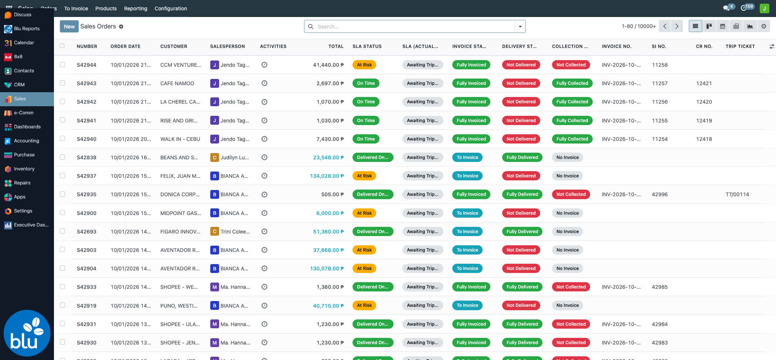Screen dimensions: 776x360
Task: Sort by TOTAL column header
Action: pyautogui.click(x=336, y=46)
